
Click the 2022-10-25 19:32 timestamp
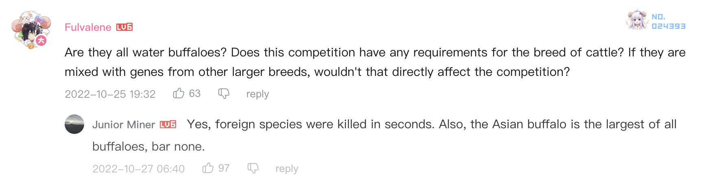click(x=110, y=94)
